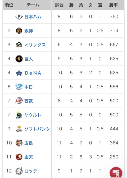Click the Chunichi Dragons team logo
The height and width of the screenshot is (178, 127).
(x=19, y=87)
